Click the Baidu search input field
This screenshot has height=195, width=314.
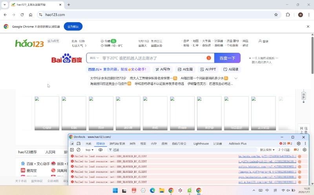click(x=153, y=58)
